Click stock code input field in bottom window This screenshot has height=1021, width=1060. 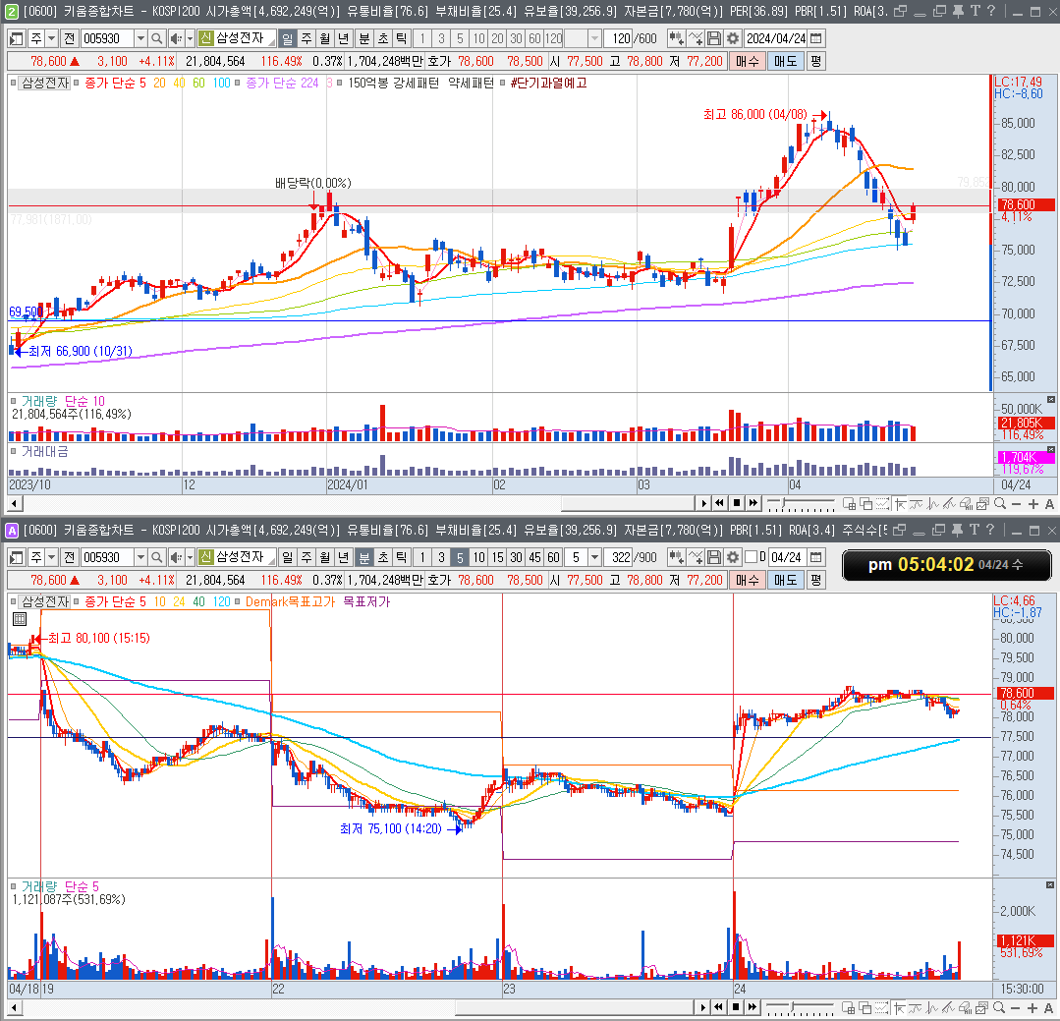coord(107,557)
